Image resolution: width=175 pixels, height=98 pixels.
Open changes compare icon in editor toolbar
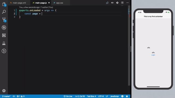click(107, 3)
